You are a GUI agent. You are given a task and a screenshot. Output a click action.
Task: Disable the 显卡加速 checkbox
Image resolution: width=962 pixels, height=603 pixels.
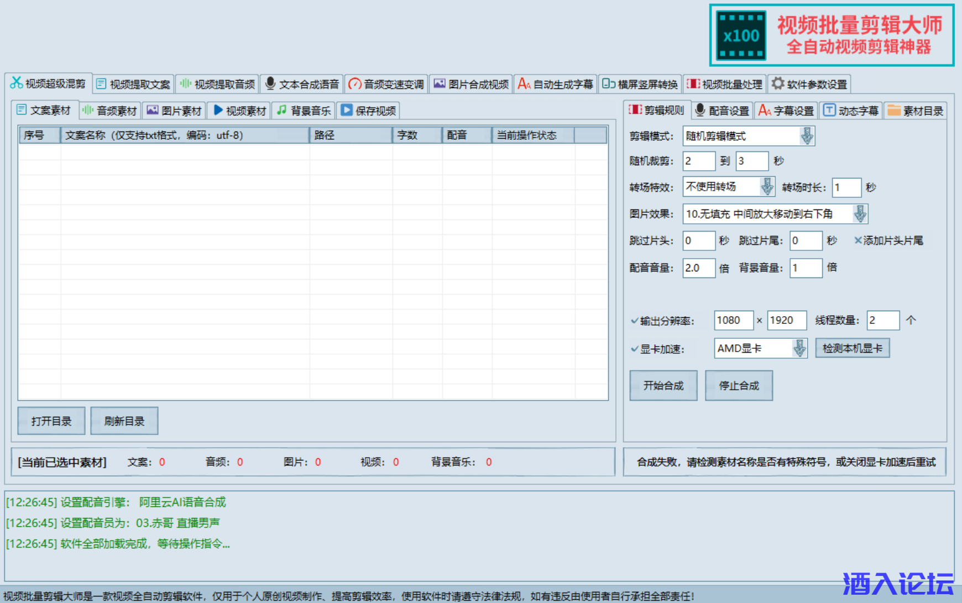point(635,349)
